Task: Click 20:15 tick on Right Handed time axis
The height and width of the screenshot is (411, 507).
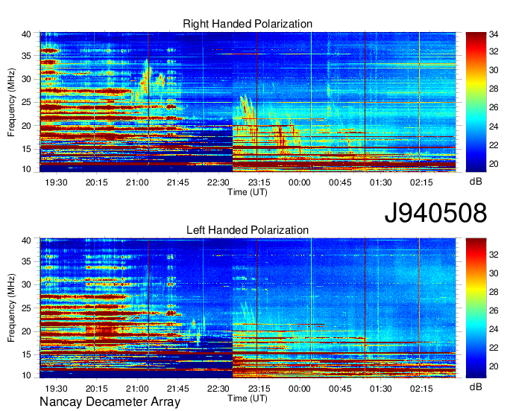Action: (97, 182)
